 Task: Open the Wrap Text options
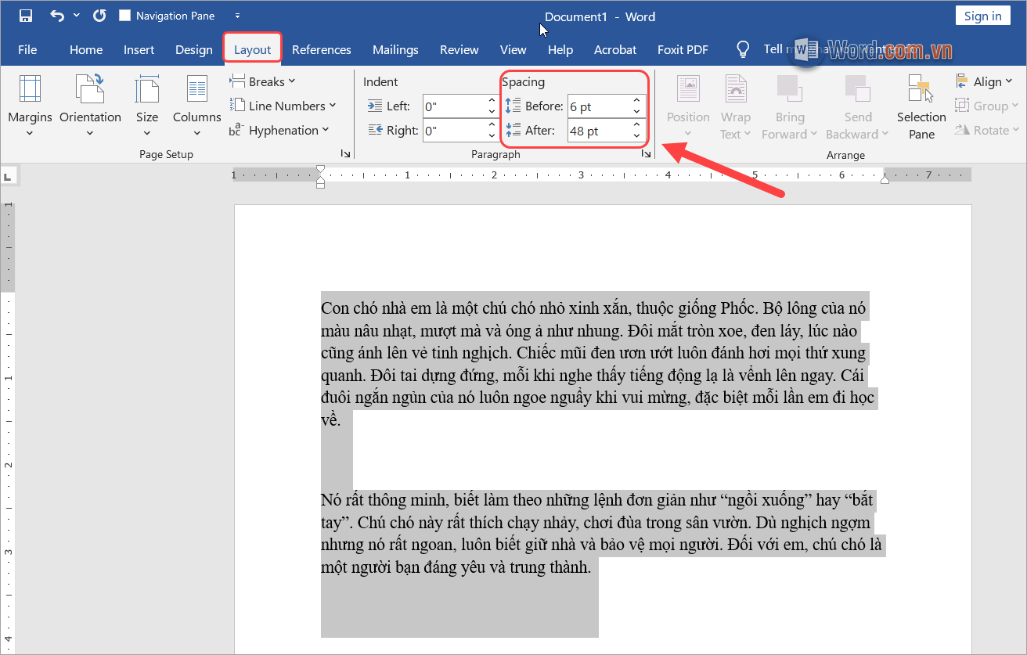point(735,106)
